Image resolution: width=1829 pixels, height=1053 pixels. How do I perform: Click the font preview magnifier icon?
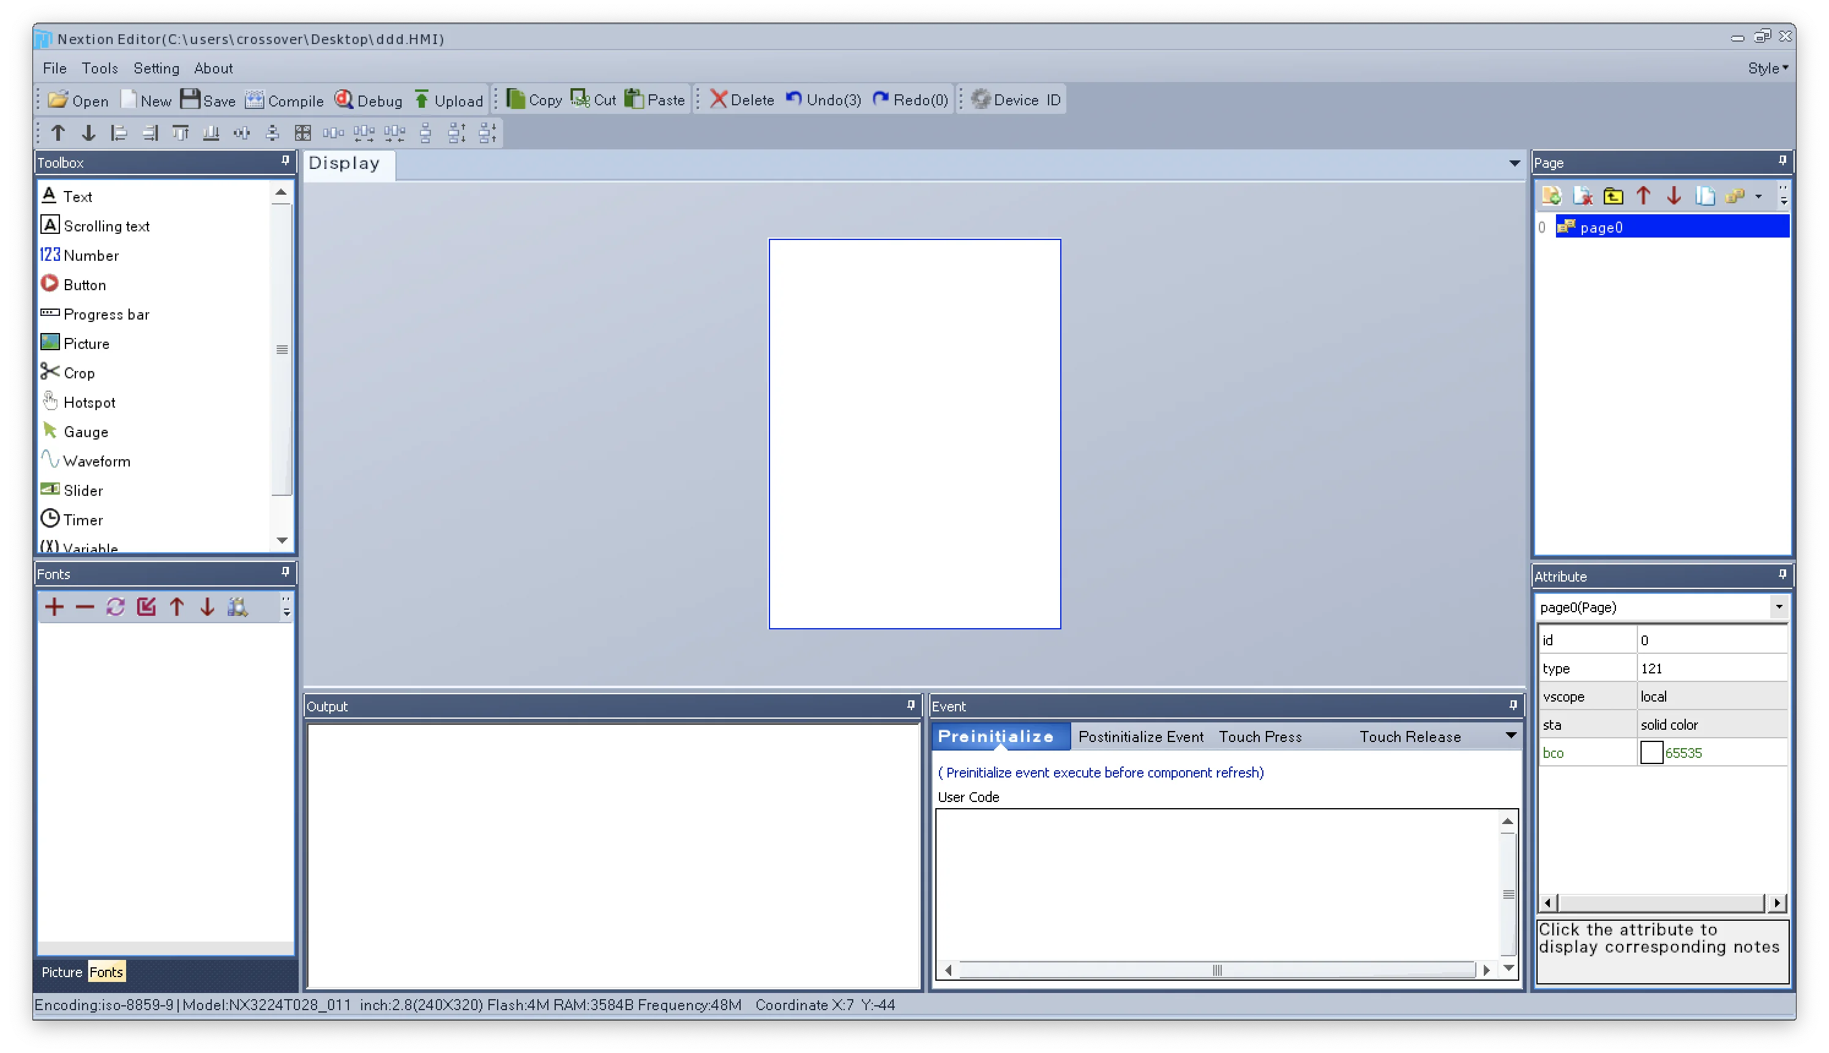(x=238, y=607)
